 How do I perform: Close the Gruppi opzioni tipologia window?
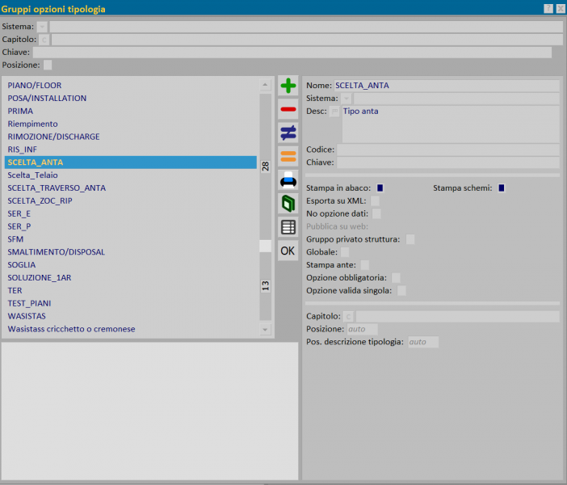(x=560, y=8)
